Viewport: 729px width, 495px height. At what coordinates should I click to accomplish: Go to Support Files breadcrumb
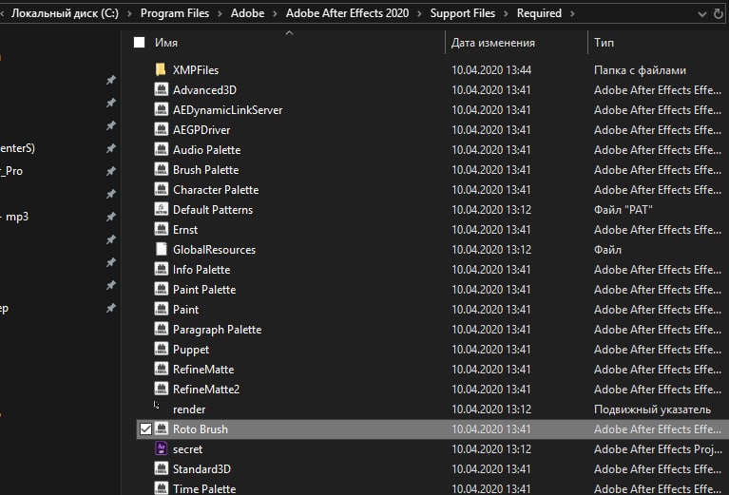(x=463, y=13)
